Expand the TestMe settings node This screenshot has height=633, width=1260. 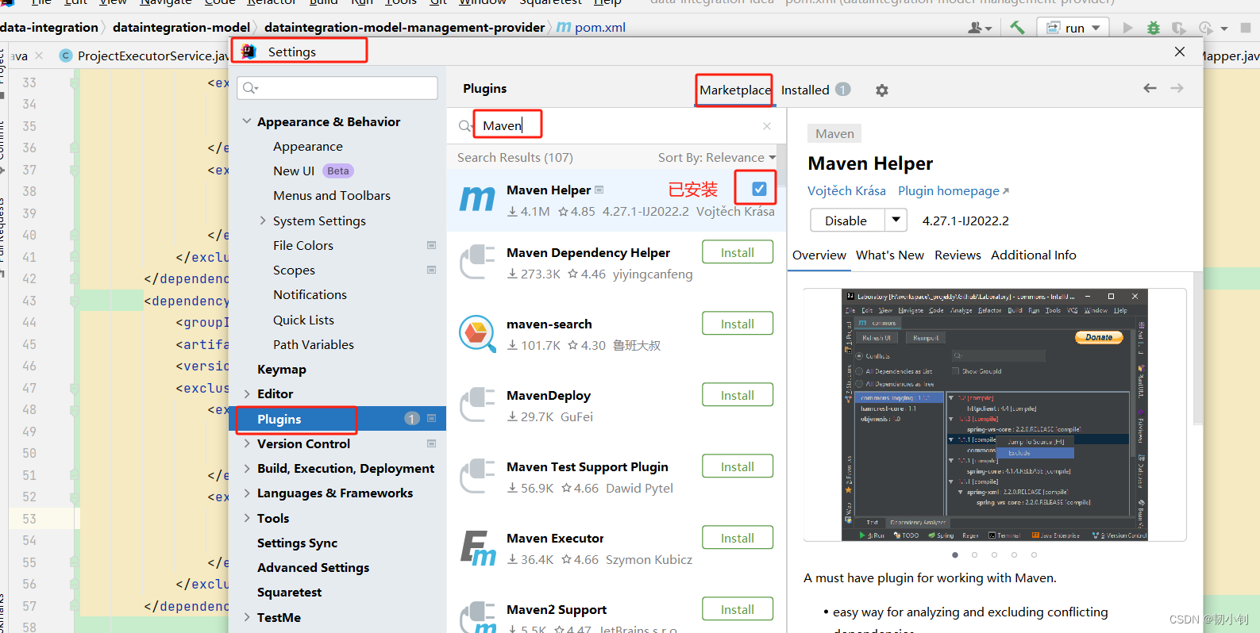(247, 617)
